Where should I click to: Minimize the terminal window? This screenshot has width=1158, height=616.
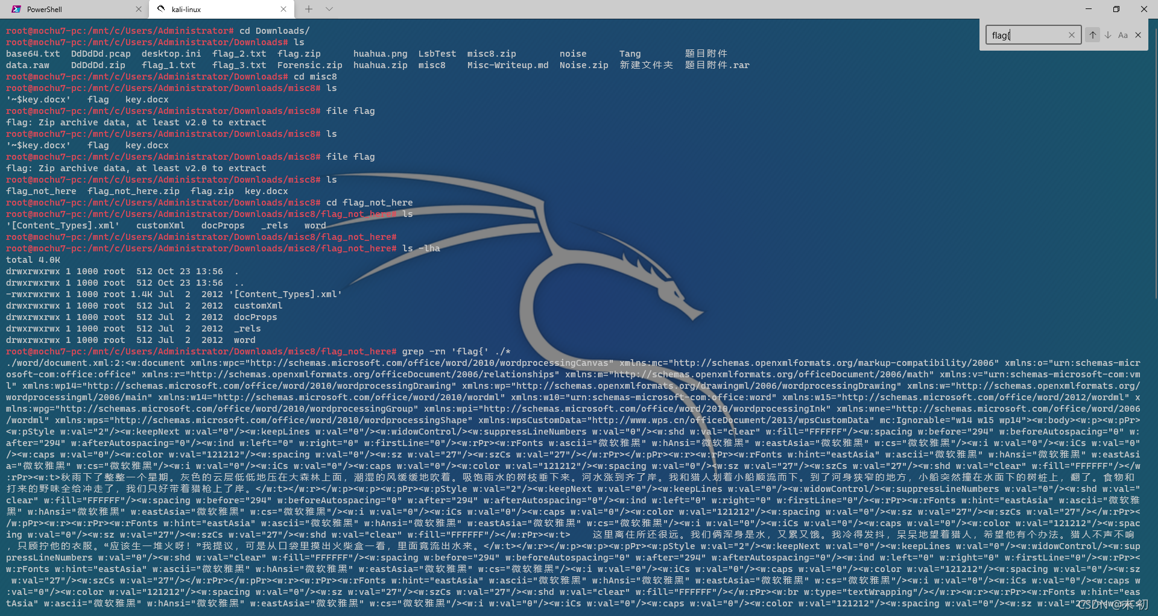[x=1089, y=9]
